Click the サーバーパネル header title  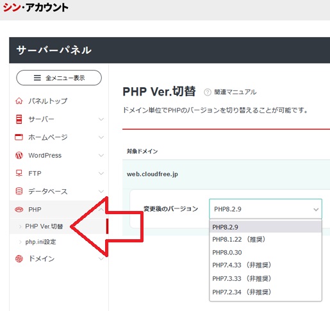click(54, 50)
